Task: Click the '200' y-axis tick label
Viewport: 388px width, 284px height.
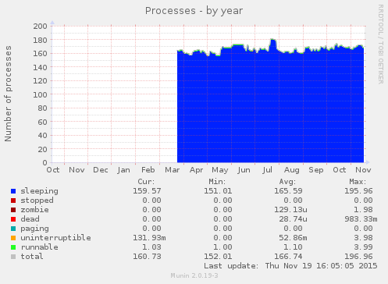Action: [x=40, y=27]
